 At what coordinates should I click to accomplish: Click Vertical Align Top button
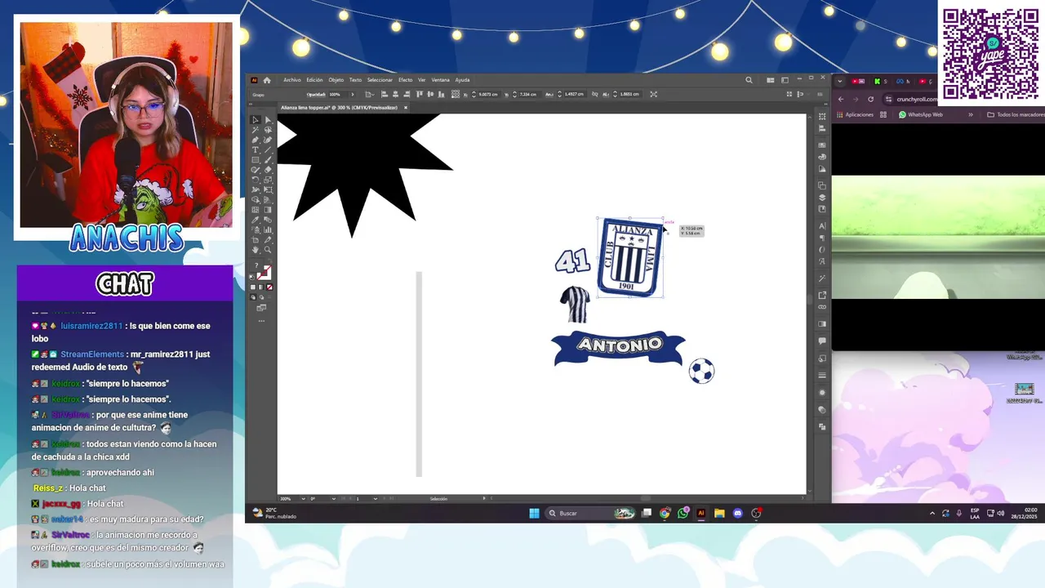click(x=420, y=94)
